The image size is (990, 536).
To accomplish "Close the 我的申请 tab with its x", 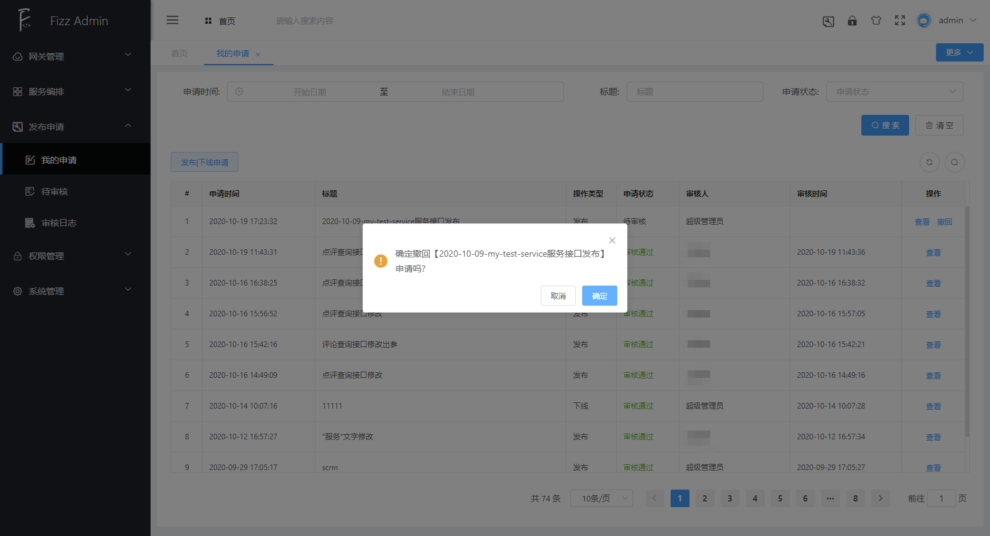I will (x=258, y=55).
